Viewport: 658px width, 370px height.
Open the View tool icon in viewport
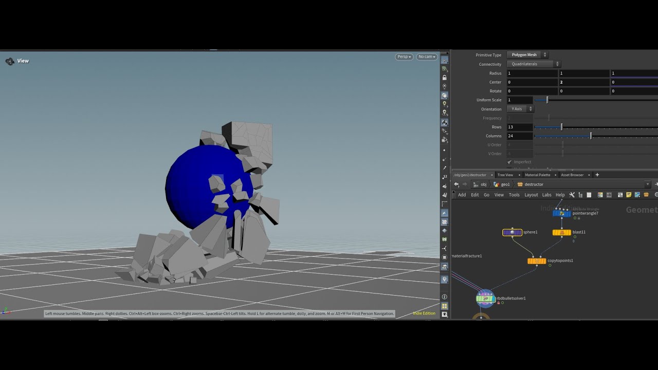click(x=10, y=61)
